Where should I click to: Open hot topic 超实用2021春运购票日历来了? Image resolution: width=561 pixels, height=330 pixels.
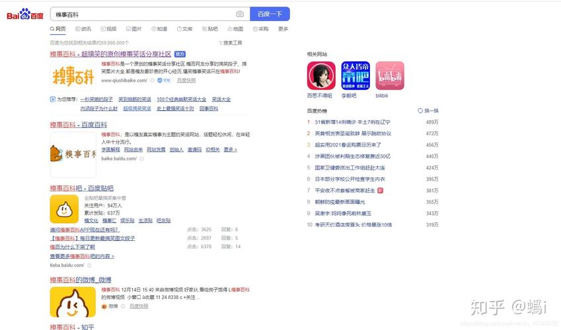pyautogui.click(x=348, y=145)
